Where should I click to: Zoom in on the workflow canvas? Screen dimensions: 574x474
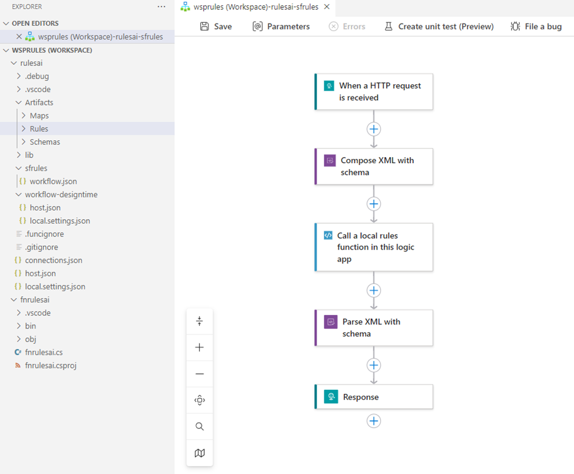click(x=199, y=347)
